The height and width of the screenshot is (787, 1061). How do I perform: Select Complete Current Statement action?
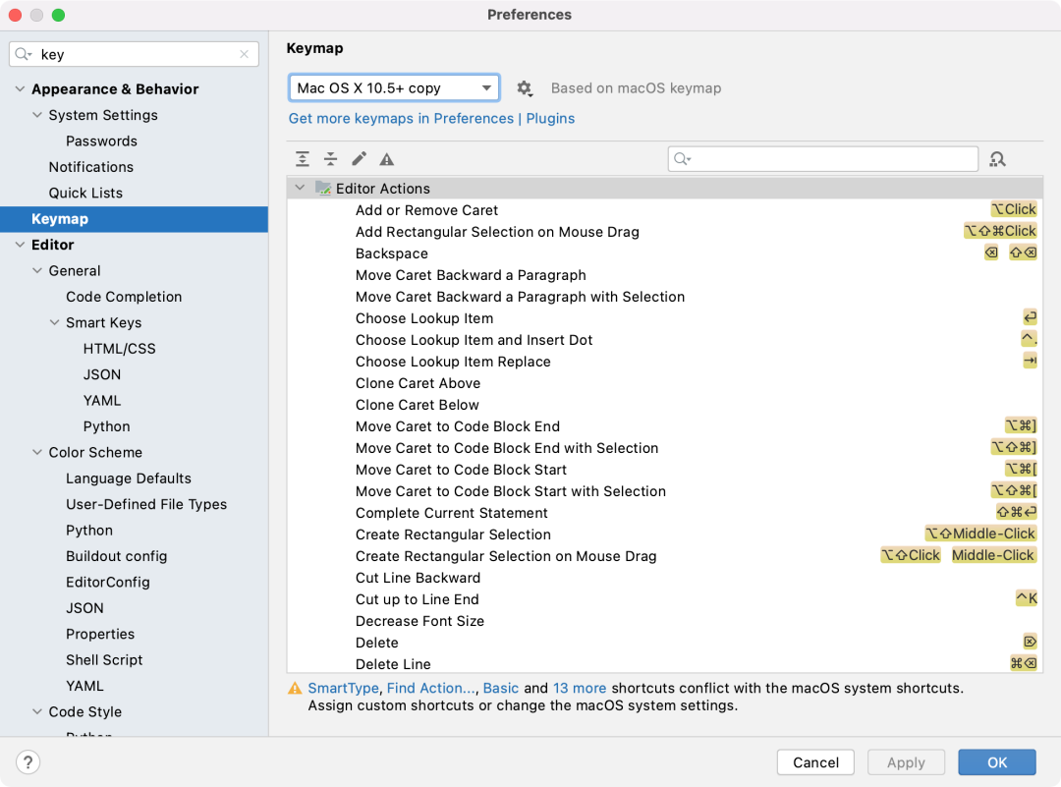pos(663,513)
